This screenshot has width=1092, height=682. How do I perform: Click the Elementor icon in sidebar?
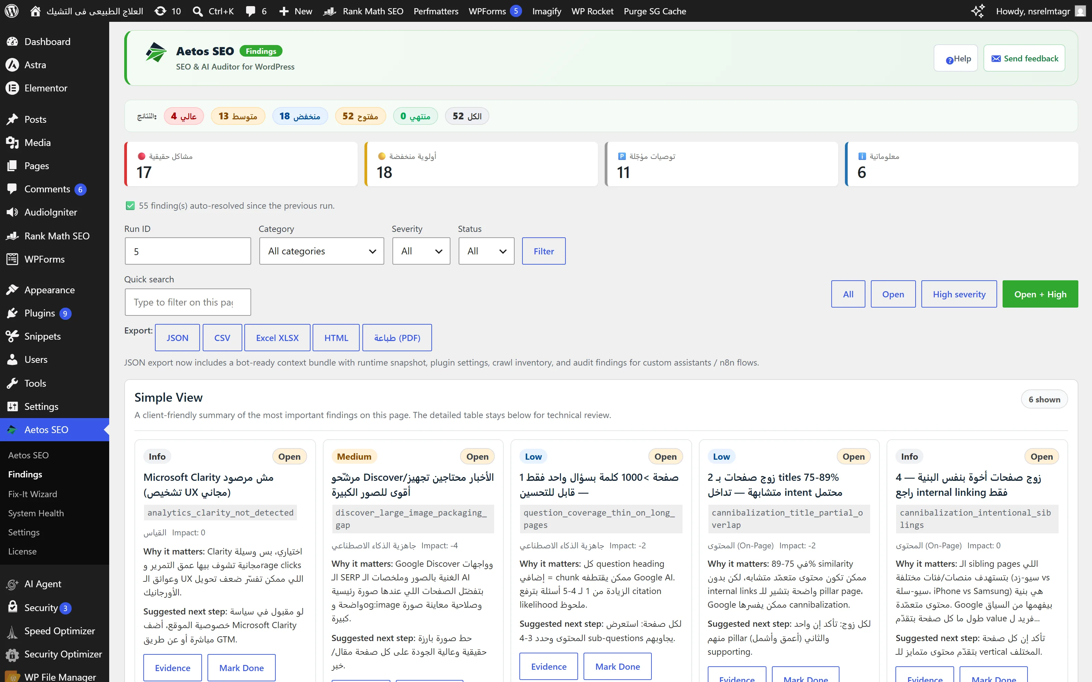point(12,88)
